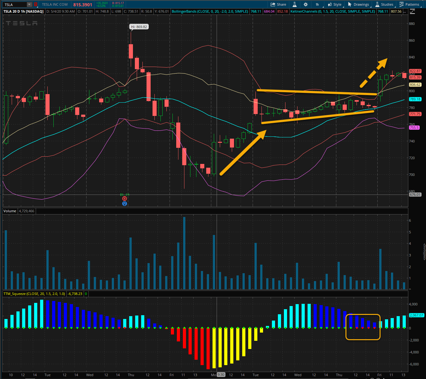This screenshot has width=426, height=379.
Task: Click the 822.87 red price label
Action: (x=415, y=71)
